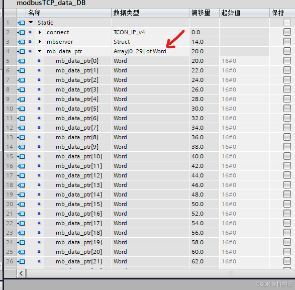Select the offset 40.0 cell
This screenshot has width=295, height=290.
(205, 156)
